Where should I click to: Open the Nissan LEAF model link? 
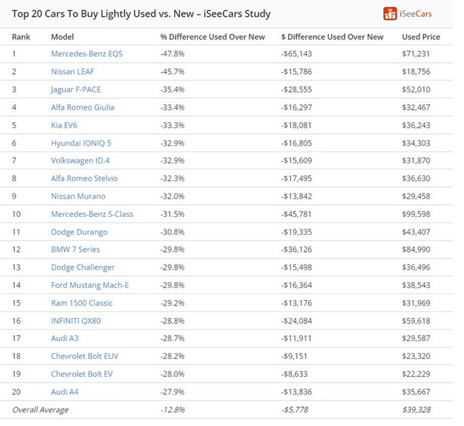pos(73,71)
